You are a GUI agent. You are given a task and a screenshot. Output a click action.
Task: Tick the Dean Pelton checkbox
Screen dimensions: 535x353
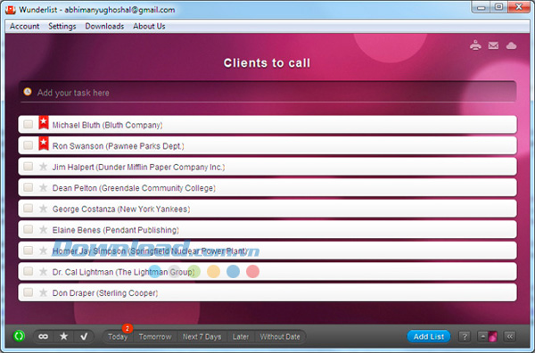tap(28, 187)
